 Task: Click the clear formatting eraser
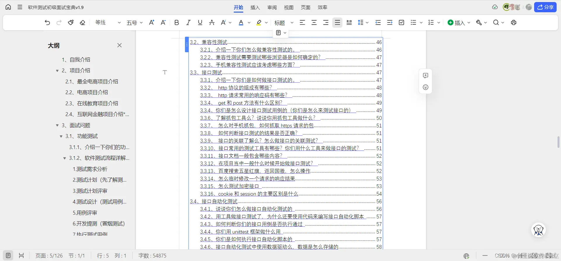82,22
